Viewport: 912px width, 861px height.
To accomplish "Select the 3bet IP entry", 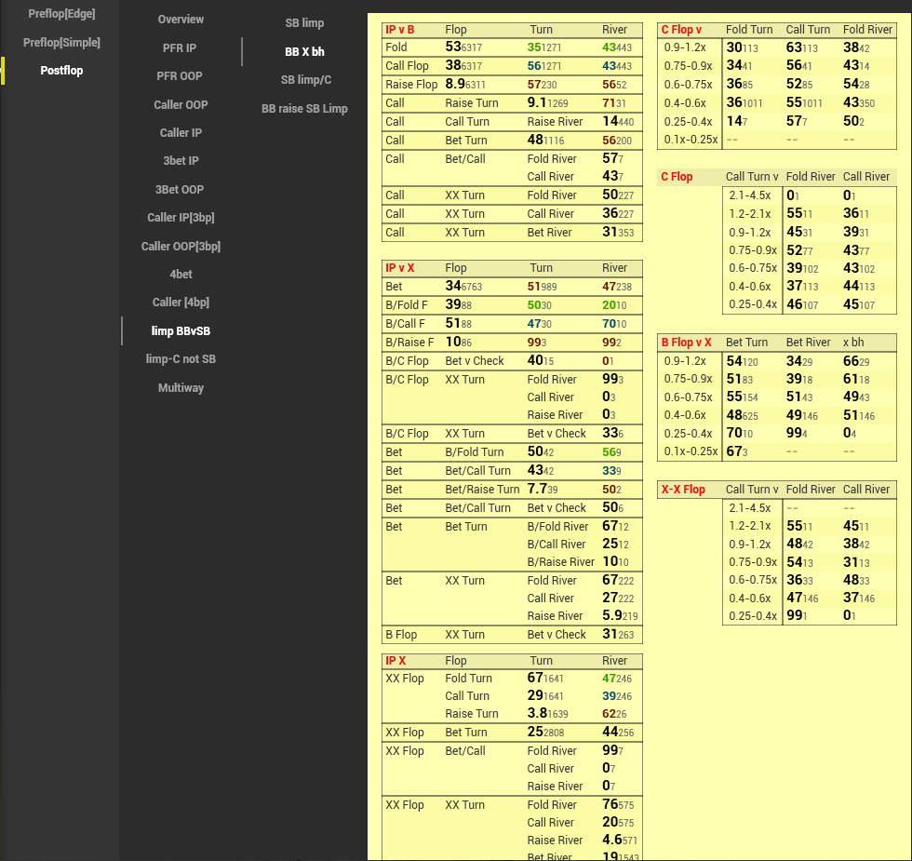I will [x=181, y=161].
